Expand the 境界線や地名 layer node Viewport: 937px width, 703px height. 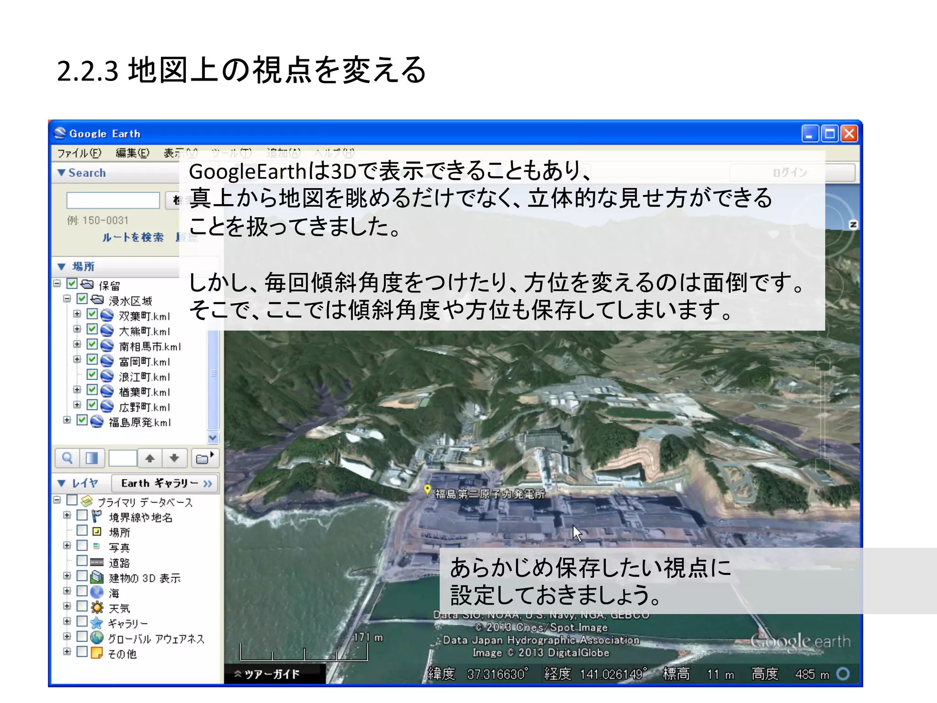point(67,515)
